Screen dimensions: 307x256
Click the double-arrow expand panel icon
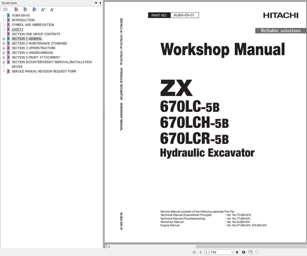pyautogui.click(x=96, y=3)
